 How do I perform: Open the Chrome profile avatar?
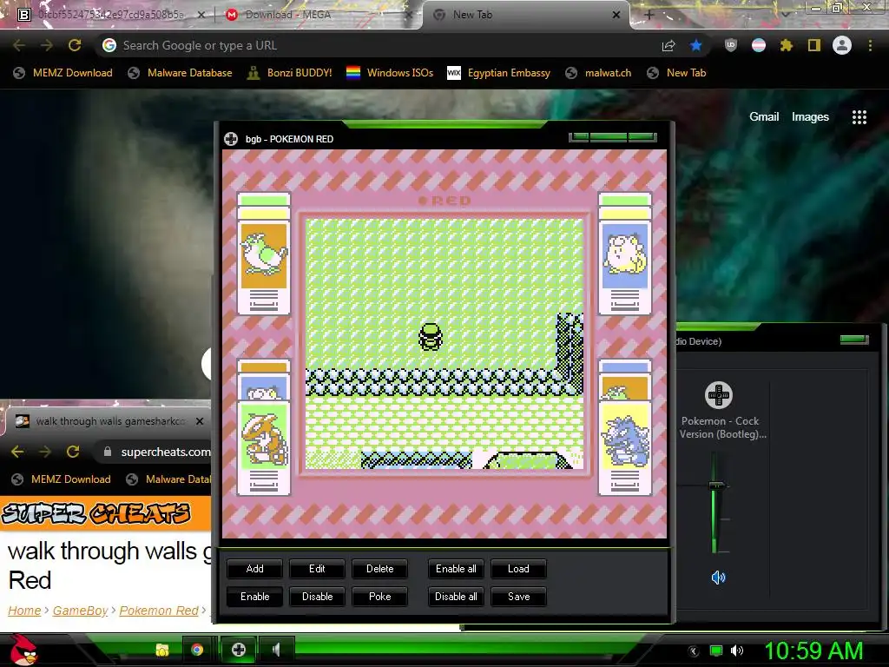point(842,45)
